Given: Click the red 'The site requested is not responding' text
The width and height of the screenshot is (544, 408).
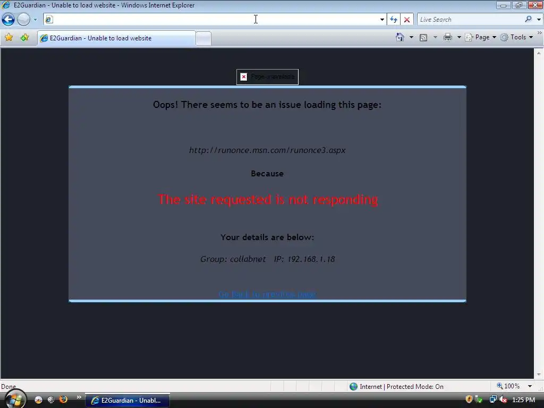Looking at the screenshot, I should coord(268,200).
